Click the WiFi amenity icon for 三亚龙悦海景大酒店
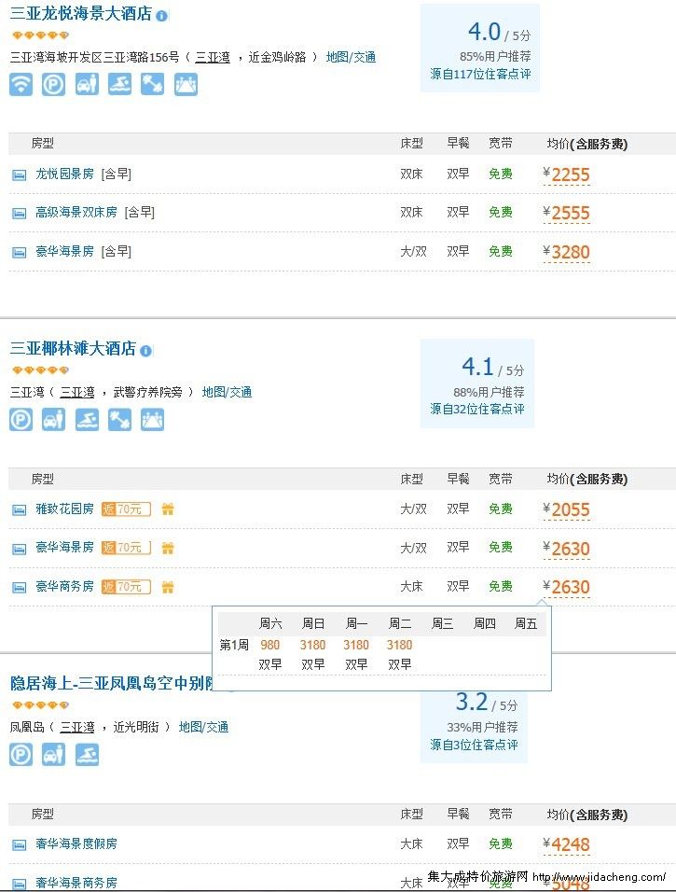The width and height of the screenshot is (676, 892). [21, 84]
